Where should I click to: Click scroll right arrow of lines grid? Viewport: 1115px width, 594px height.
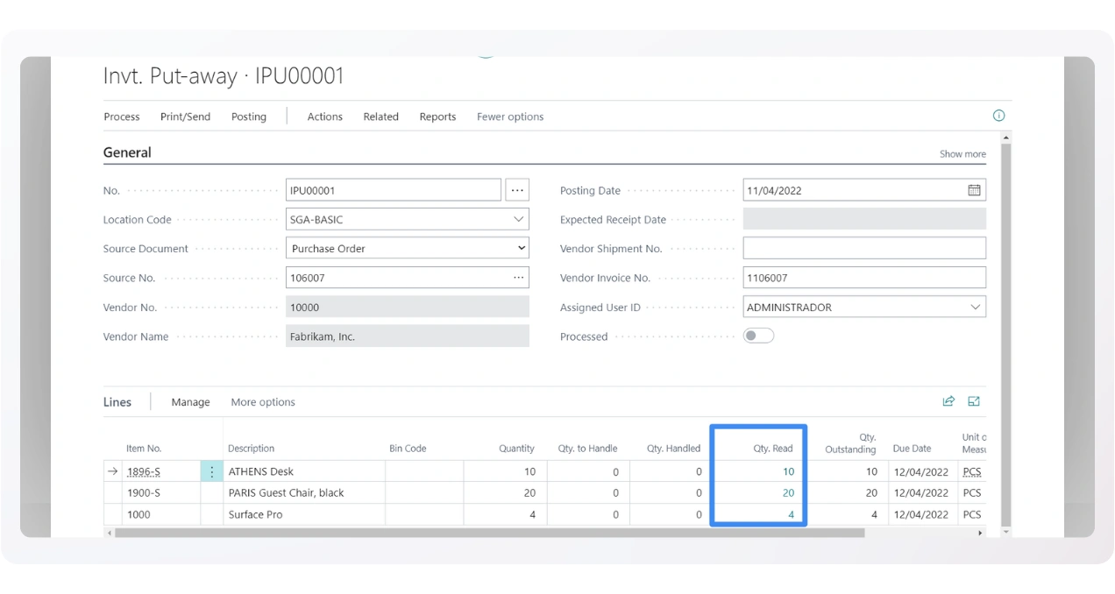(x=980, y=533)
